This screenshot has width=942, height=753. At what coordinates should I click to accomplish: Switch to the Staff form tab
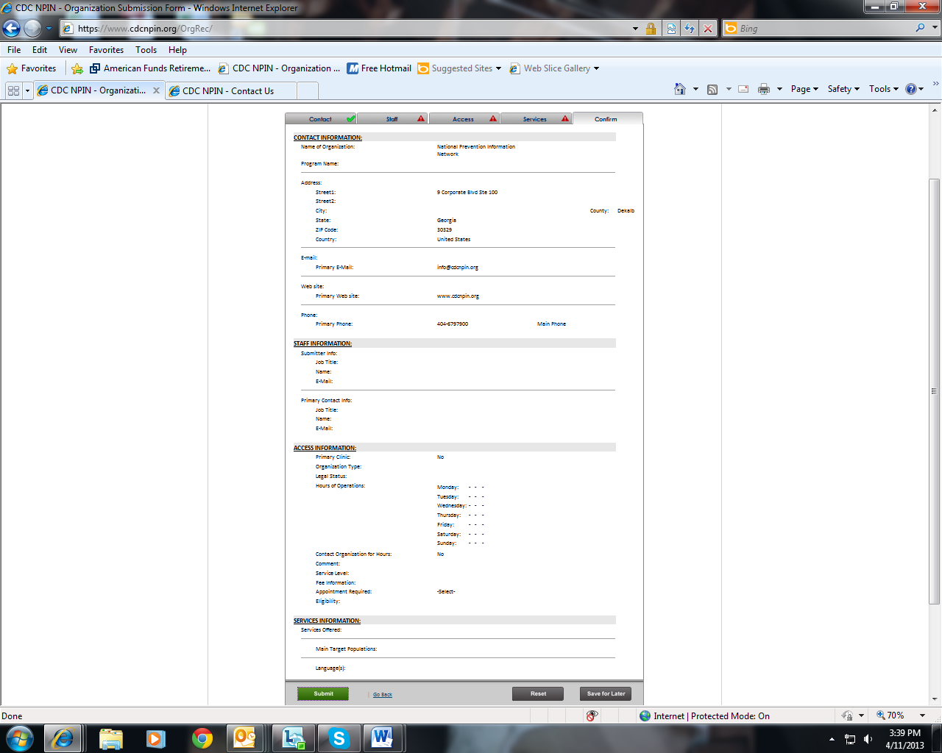(x=392, y=118)
